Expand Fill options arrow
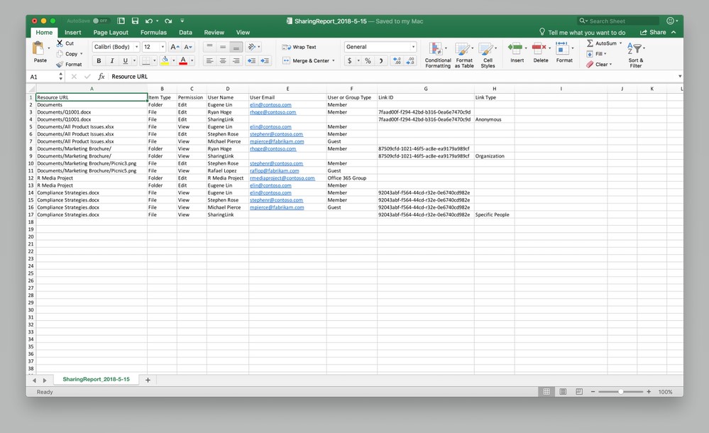709x433 pixels. 605,54
